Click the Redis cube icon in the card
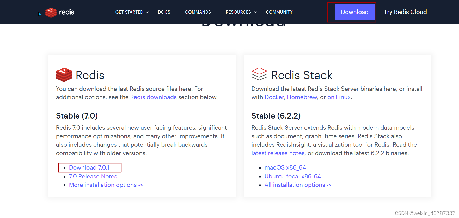 pos(64,75)
